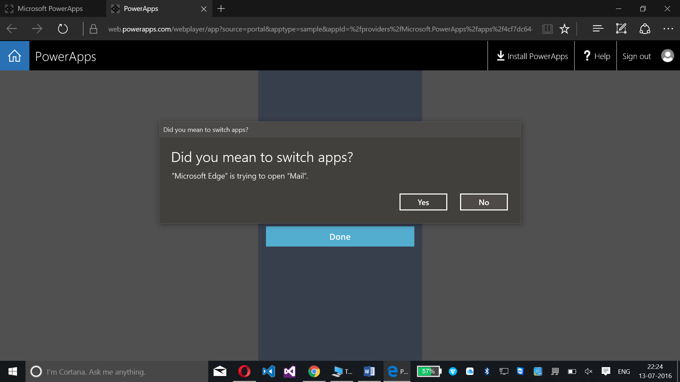Click the Cortana search box
The width and height of the screenshot is (680, 382).
pos(117,371)
